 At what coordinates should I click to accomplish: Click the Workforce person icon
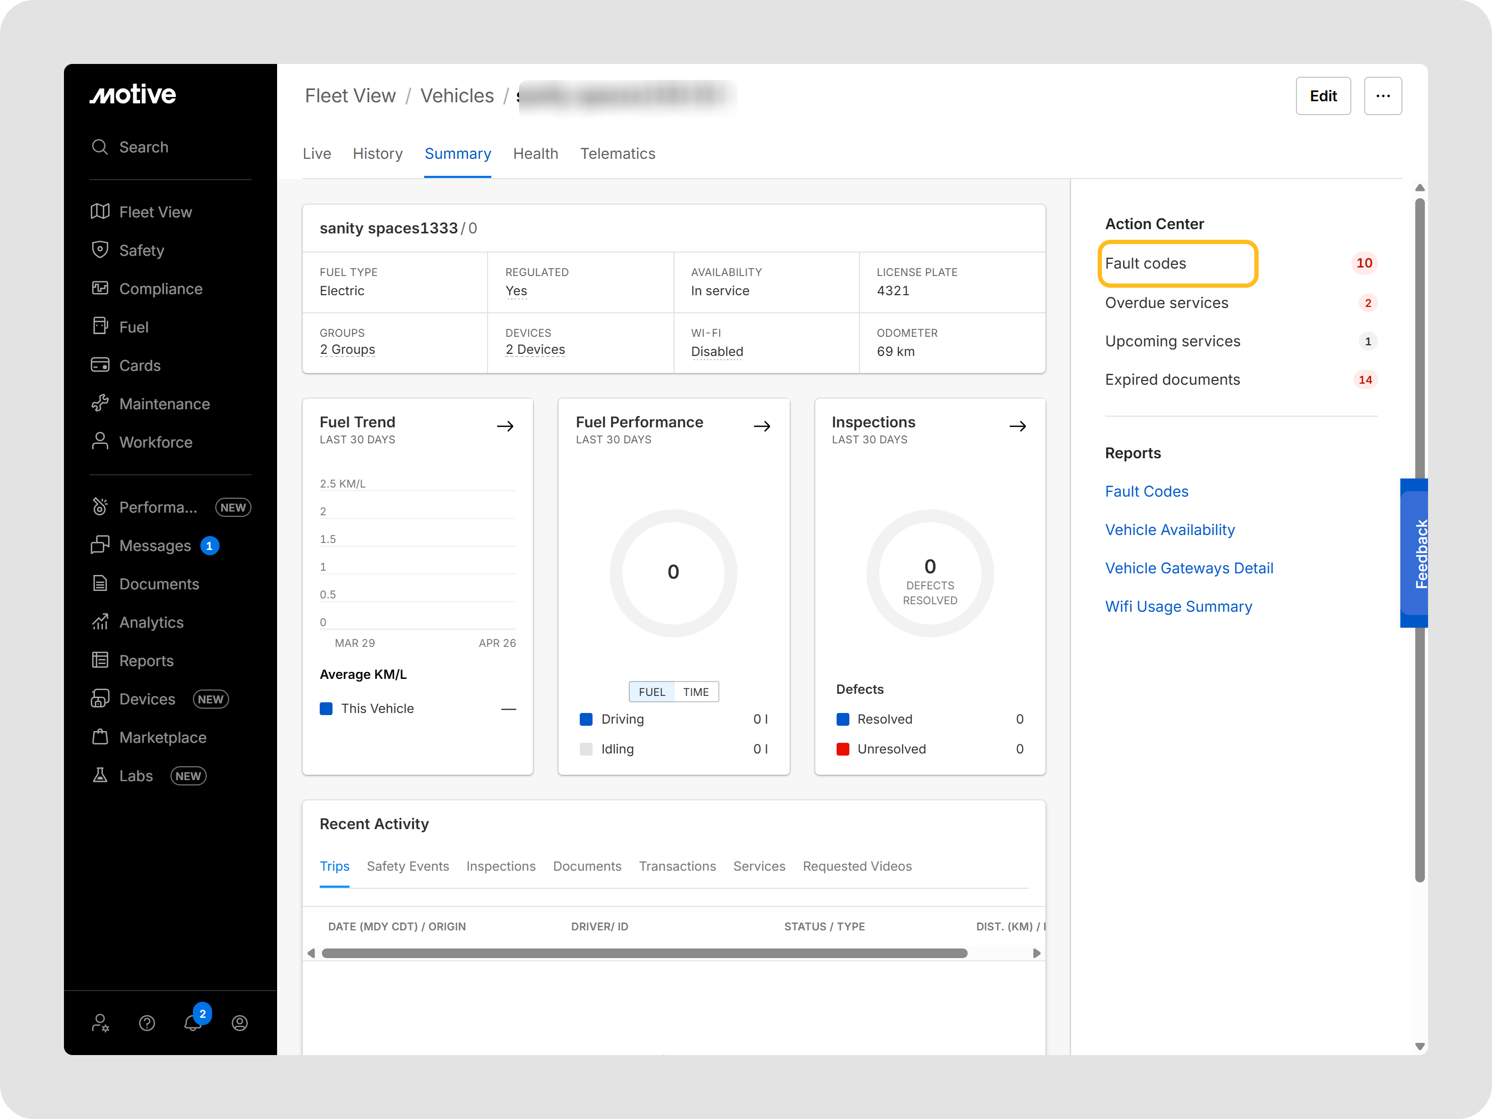tap(100, 441)
